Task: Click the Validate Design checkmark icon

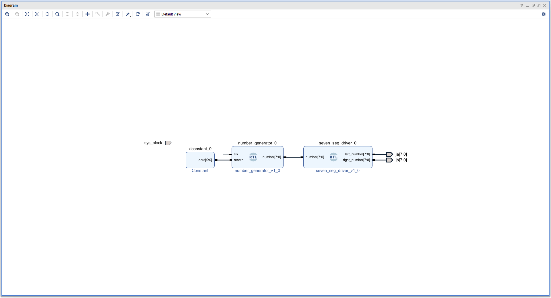Action: [118, 14]
